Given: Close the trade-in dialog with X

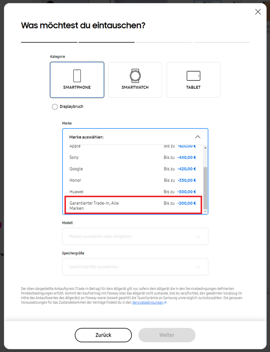Looking at the screenshot, I should (x=258, y=12).
